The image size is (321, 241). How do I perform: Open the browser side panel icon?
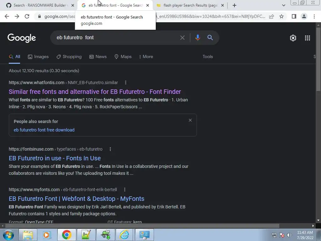pyautogui.click(x=294, y=16)
